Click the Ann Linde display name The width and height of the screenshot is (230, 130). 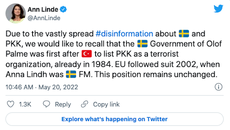click(x=43, y=9)
